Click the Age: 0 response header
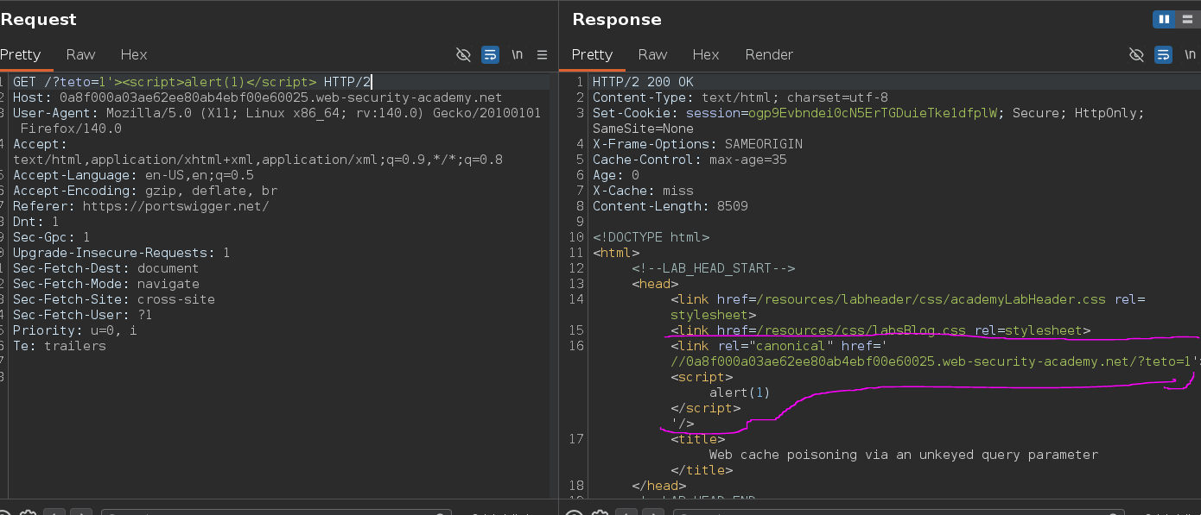This screenshot has height=515, width=1201. tap(616, 175)
